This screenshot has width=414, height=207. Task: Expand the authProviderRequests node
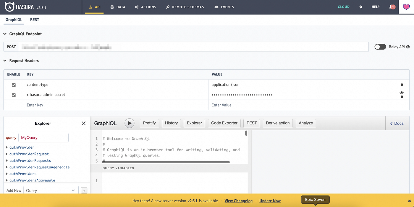(7, 160)
